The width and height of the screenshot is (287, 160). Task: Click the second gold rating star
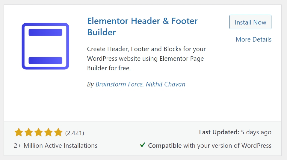point(29,132)
